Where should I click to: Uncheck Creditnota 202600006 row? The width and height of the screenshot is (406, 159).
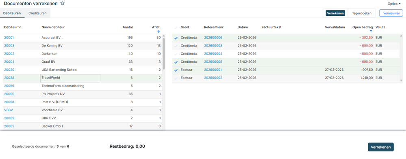(176, 38)
